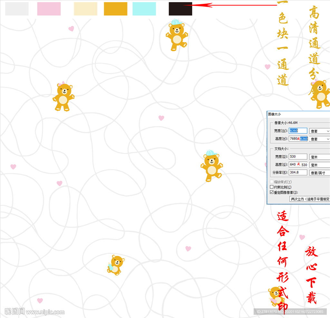The width and height of the screenshot is (330, 318).
Task: Click the 文档大小 section label
Action: pos(281,149)
